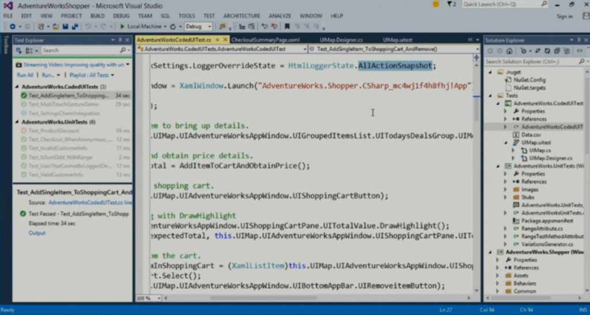
Task: Toggle a bookmark with the bookmark icon
Action: (x=287, y=26)
